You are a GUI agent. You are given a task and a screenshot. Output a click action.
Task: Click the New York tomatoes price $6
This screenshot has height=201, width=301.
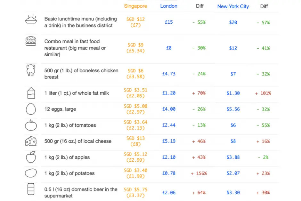click(x=233, y=125)
